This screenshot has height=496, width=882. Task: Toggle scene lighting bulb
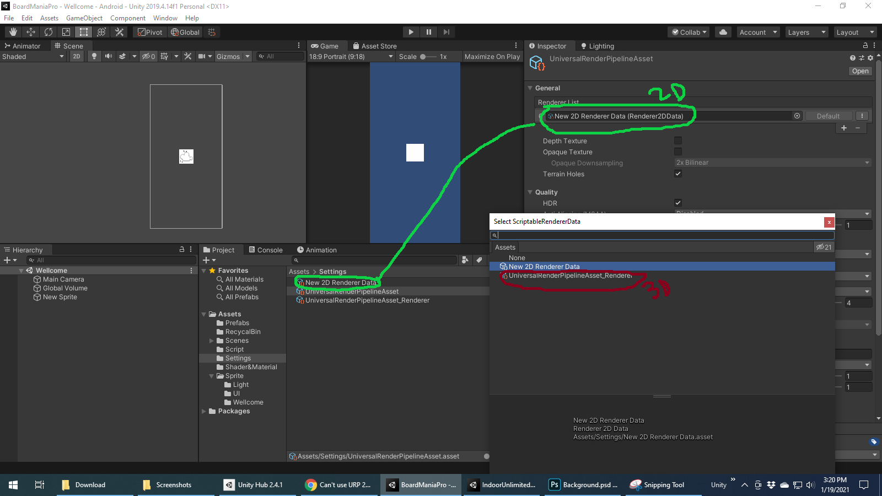click(94, 56)
